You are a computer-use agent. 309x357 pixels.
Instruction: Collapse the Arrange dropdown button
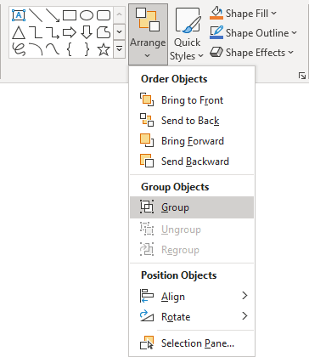(148, 34)
